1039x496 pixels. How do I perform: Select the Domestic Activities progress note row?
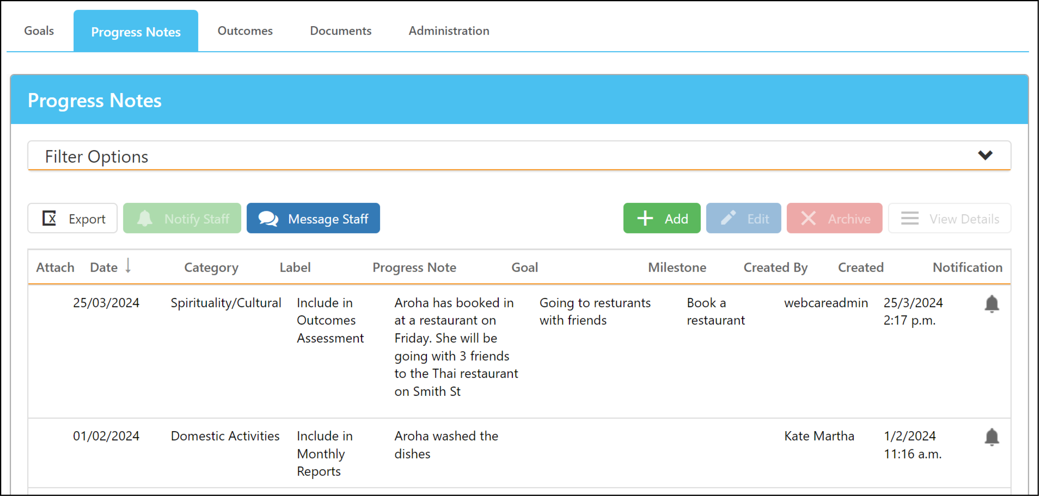(519, 453)
